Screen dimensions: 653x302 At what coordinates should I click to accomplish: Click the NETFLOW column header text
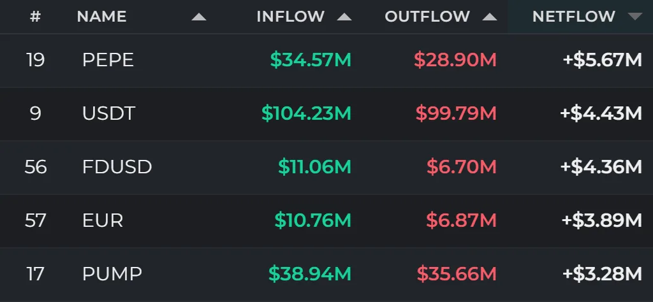coord(574,17)
